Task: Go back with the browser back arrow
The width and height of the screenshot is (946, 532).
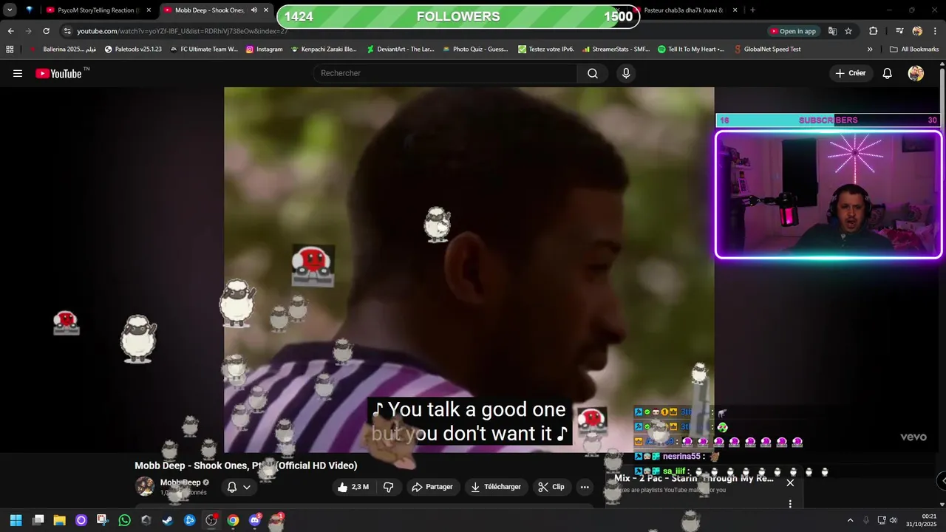Action: (x=10, y=31)
